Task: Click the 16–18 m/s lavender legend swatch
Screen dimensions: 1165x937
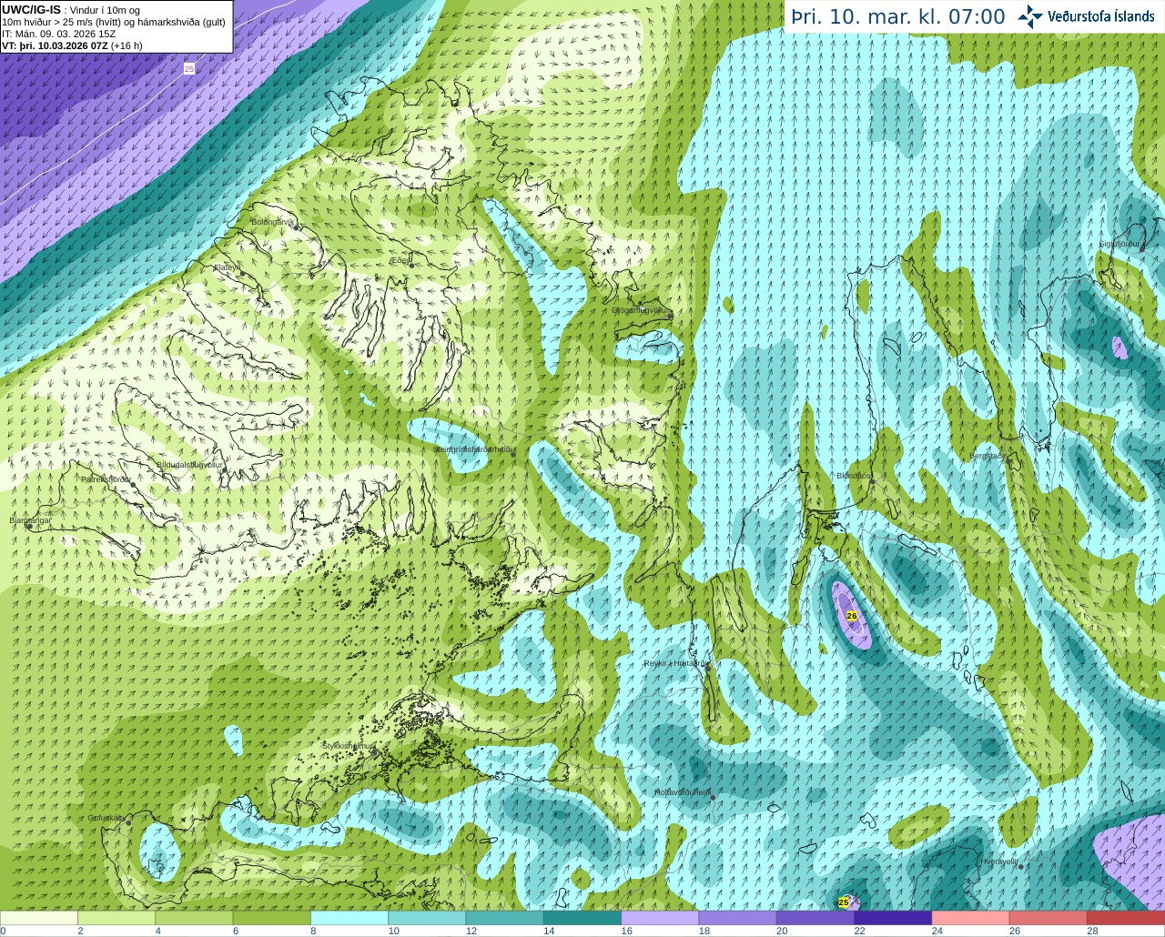Action: [660, 918]
